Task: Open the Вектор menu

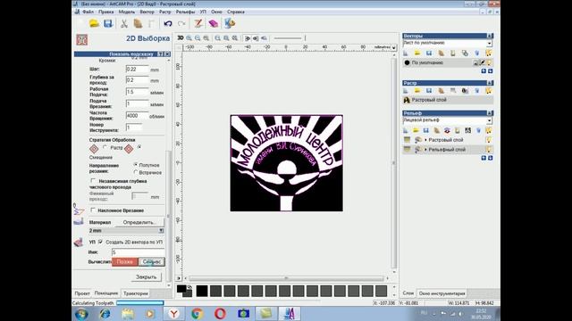Action: point(147,12)
